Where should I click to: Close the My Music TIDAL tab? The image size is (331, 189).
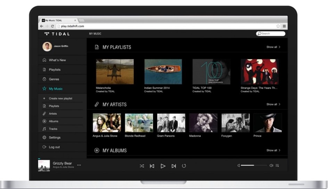pos(75,20)
